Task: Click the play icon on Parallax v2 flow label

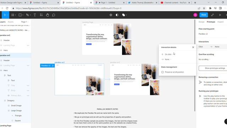Action: 53,65
